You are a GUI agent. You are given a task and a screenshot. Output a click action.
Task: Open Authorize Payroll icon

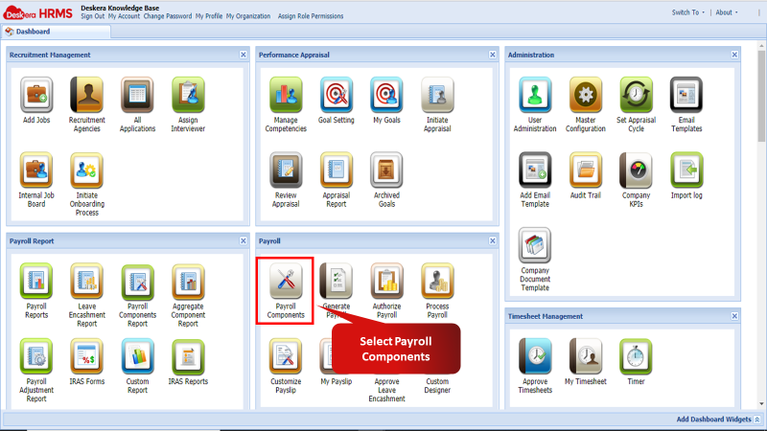(386, 281)
